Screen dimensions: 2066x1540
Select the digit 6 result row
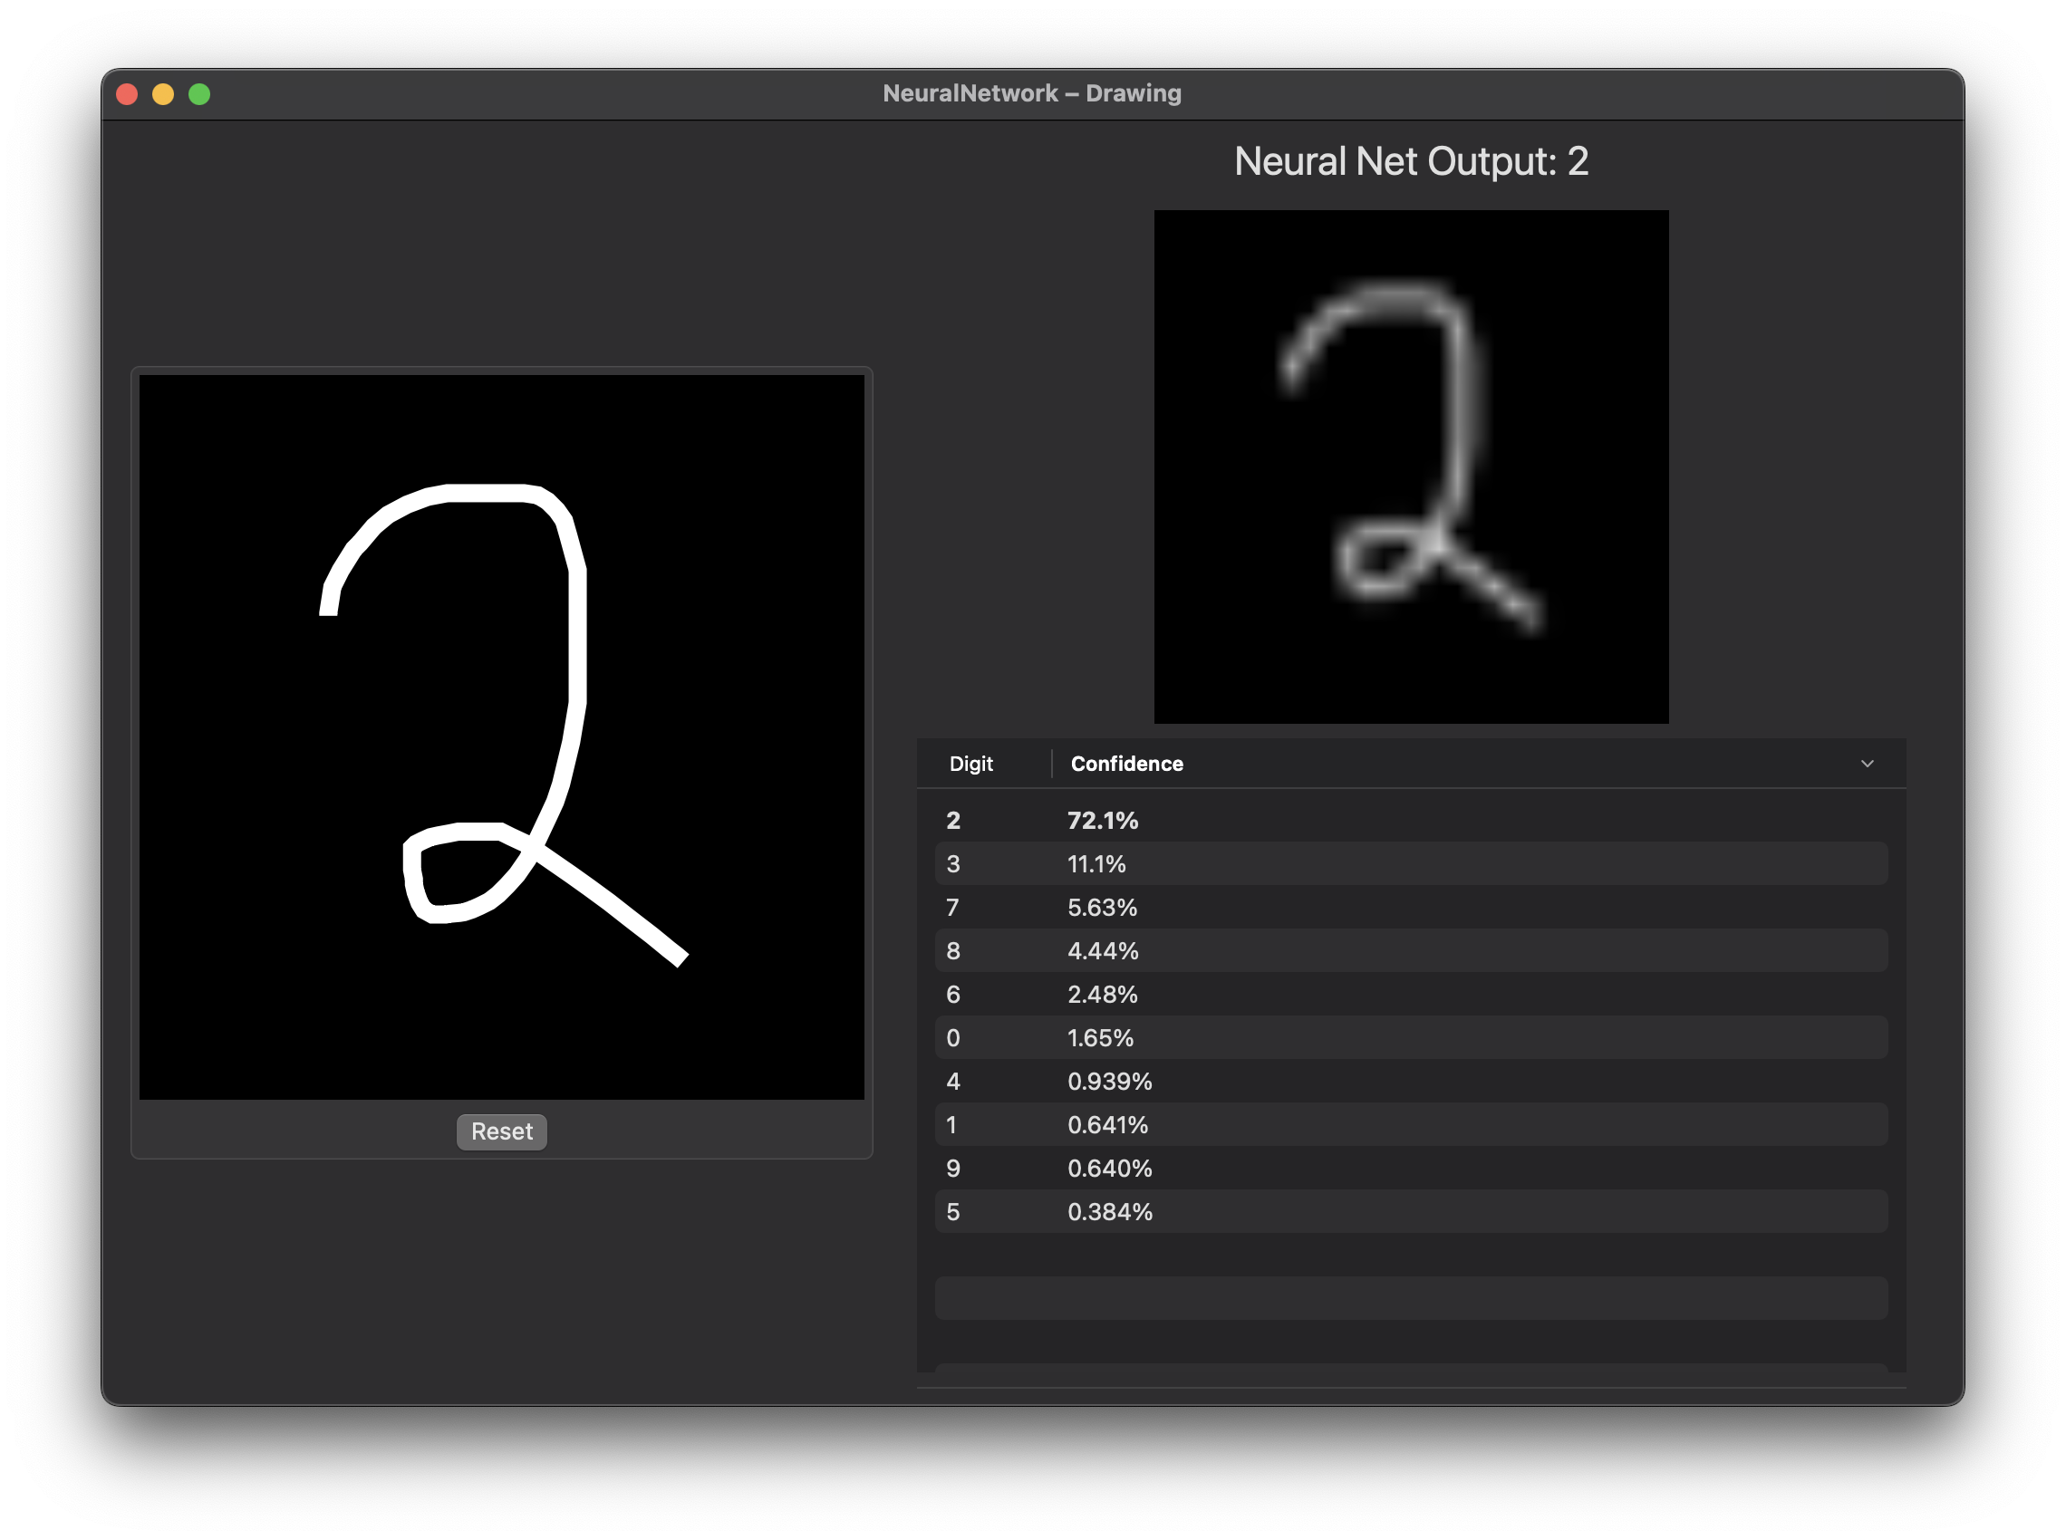coord(1411,995)
